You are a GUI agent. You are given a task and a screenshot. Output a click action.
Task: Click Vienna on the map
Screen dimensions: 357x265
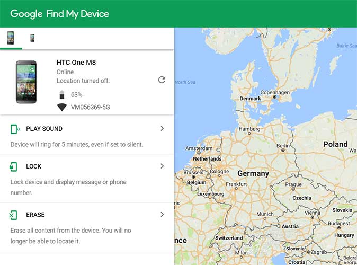tap(313, 213)
